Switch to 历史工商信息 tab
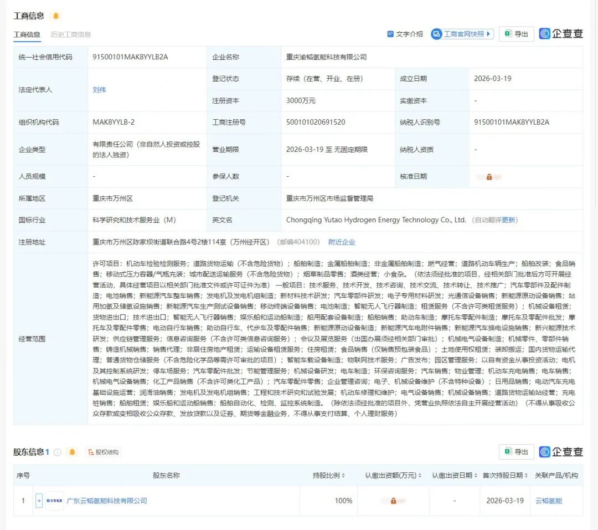Viewport: 598px width, 530px height. (70, 34)
